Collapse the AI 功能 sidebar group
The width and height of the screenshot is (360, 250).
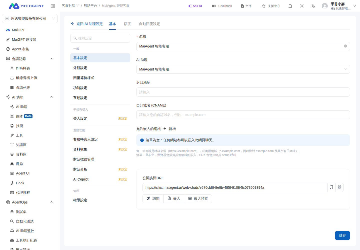tap(51, 97)
